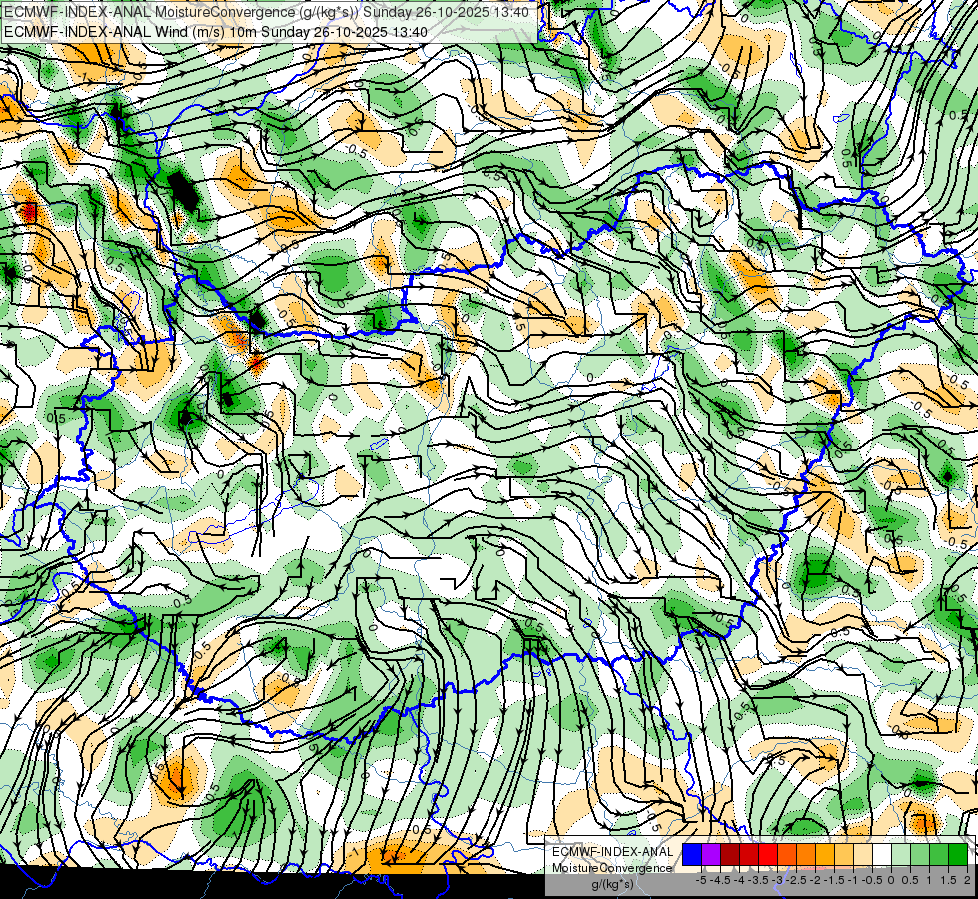This screenshot has width=978, height=899.
Task: Click the -4.5 tick label on the legend
Action: click(720, 880)
